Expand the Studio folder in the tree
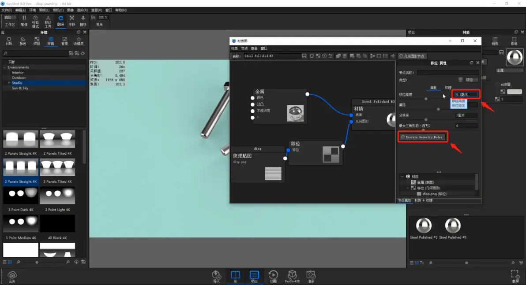This screenshot has width=526, height=285. [9, 83]
